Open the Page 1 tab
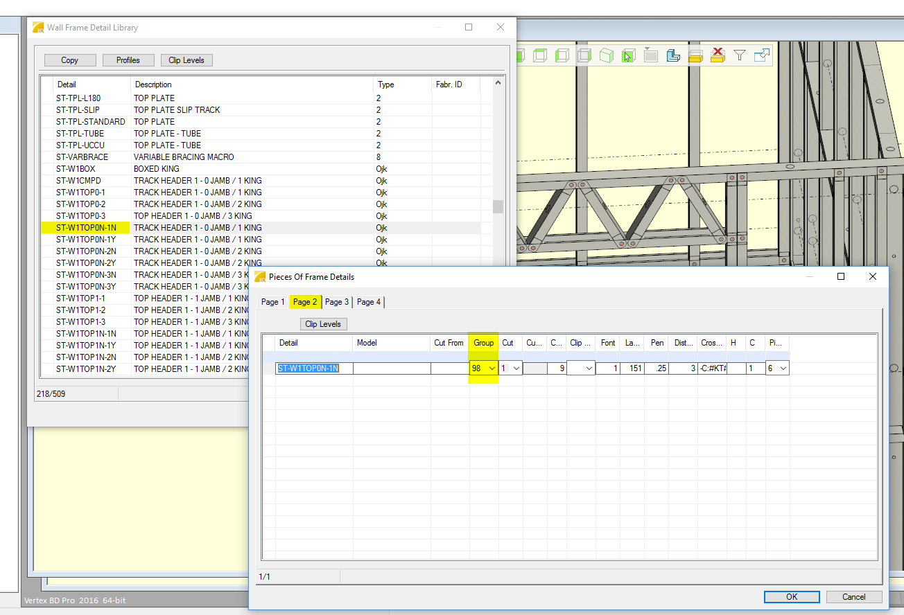904x615 pixels. coord(272,302)
